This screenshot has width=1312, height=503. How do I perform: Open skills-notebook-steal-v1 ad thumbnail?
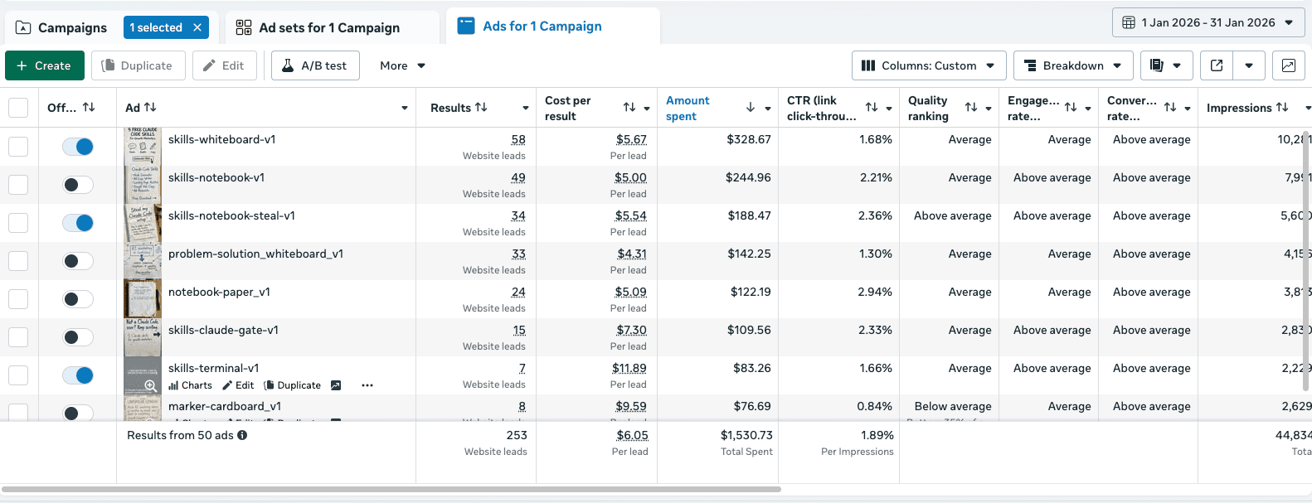143,223
